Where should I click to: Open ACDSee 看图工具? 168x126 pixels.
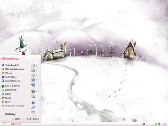click(x=11, y=86)
